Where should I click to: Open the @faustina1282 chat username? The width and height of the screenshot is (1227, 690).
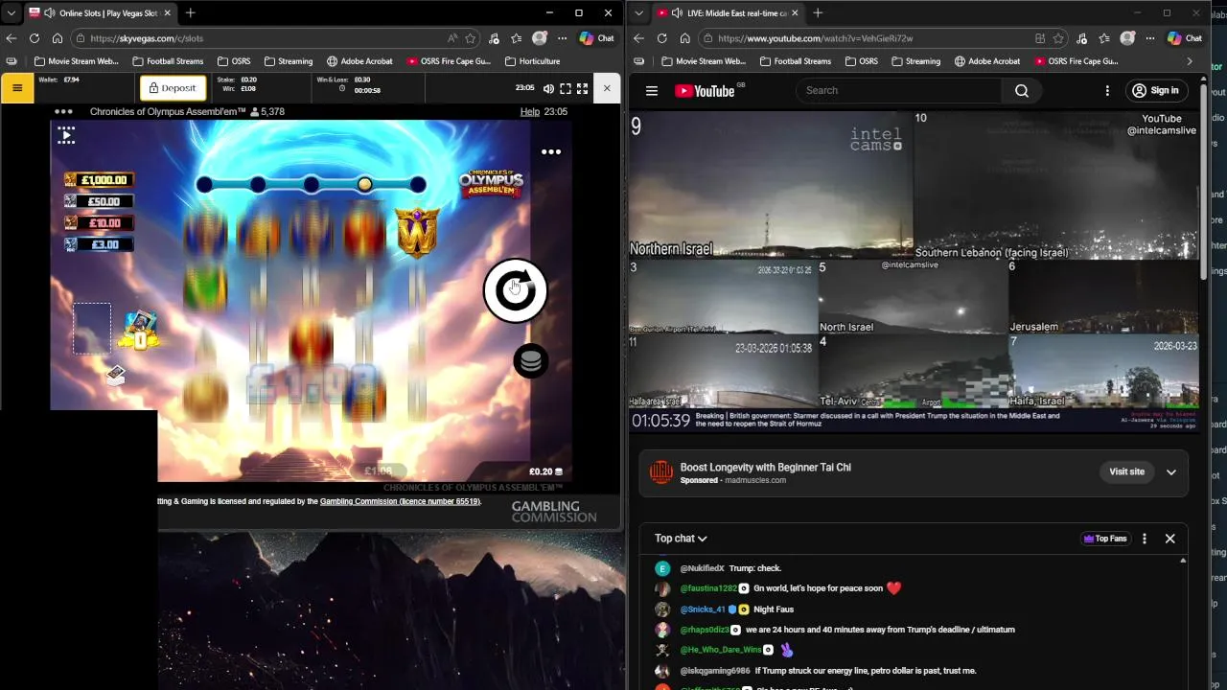[708, 588]
